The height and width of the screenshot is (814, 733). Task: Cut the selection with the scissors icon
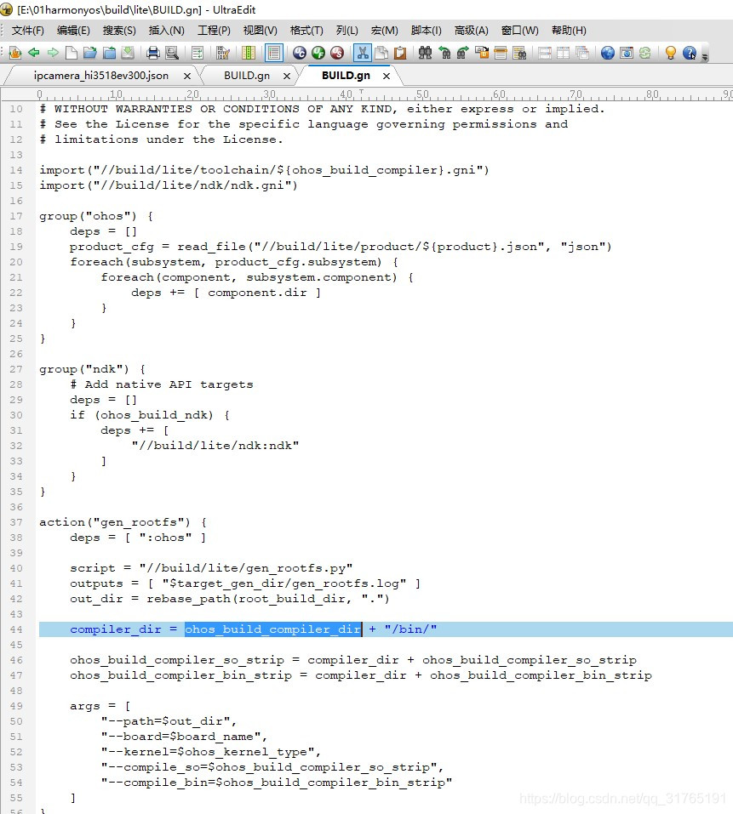363,53
